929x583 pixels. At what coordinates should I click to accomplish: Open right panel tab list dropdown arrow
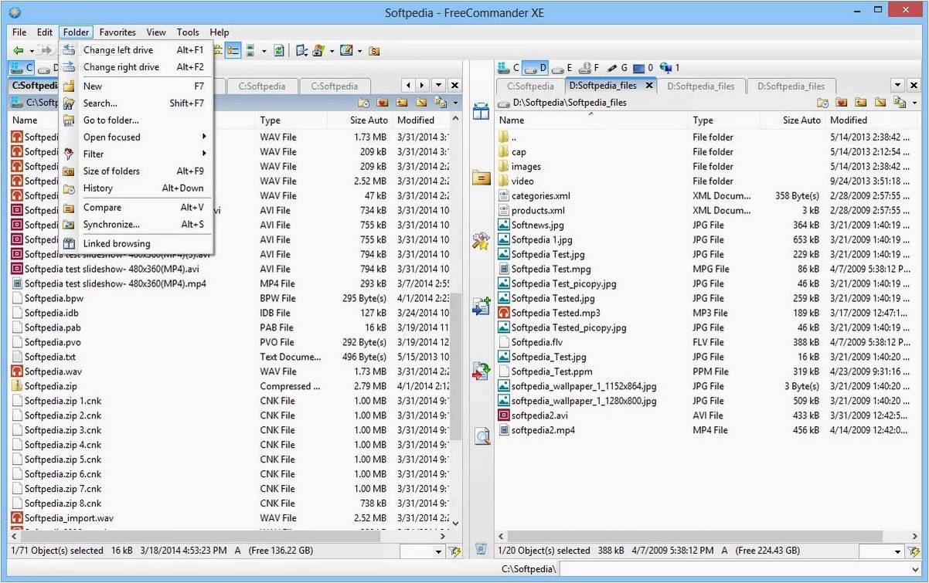[898, 86]
